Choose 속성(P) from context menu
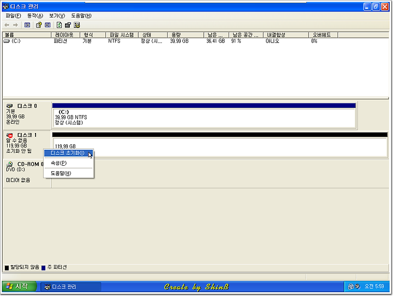Image resolution: width=393 pixels, height=296 pixels. [68, 163]
